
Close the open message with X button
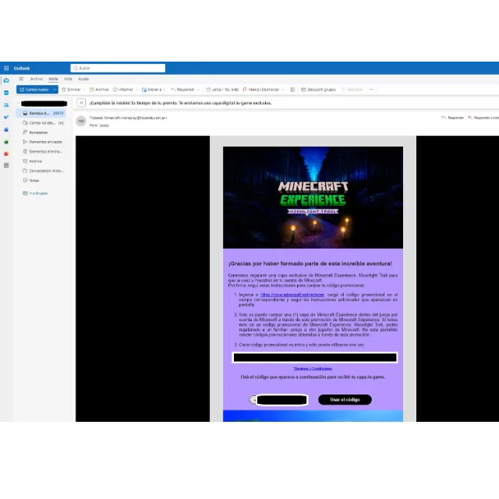81,103
